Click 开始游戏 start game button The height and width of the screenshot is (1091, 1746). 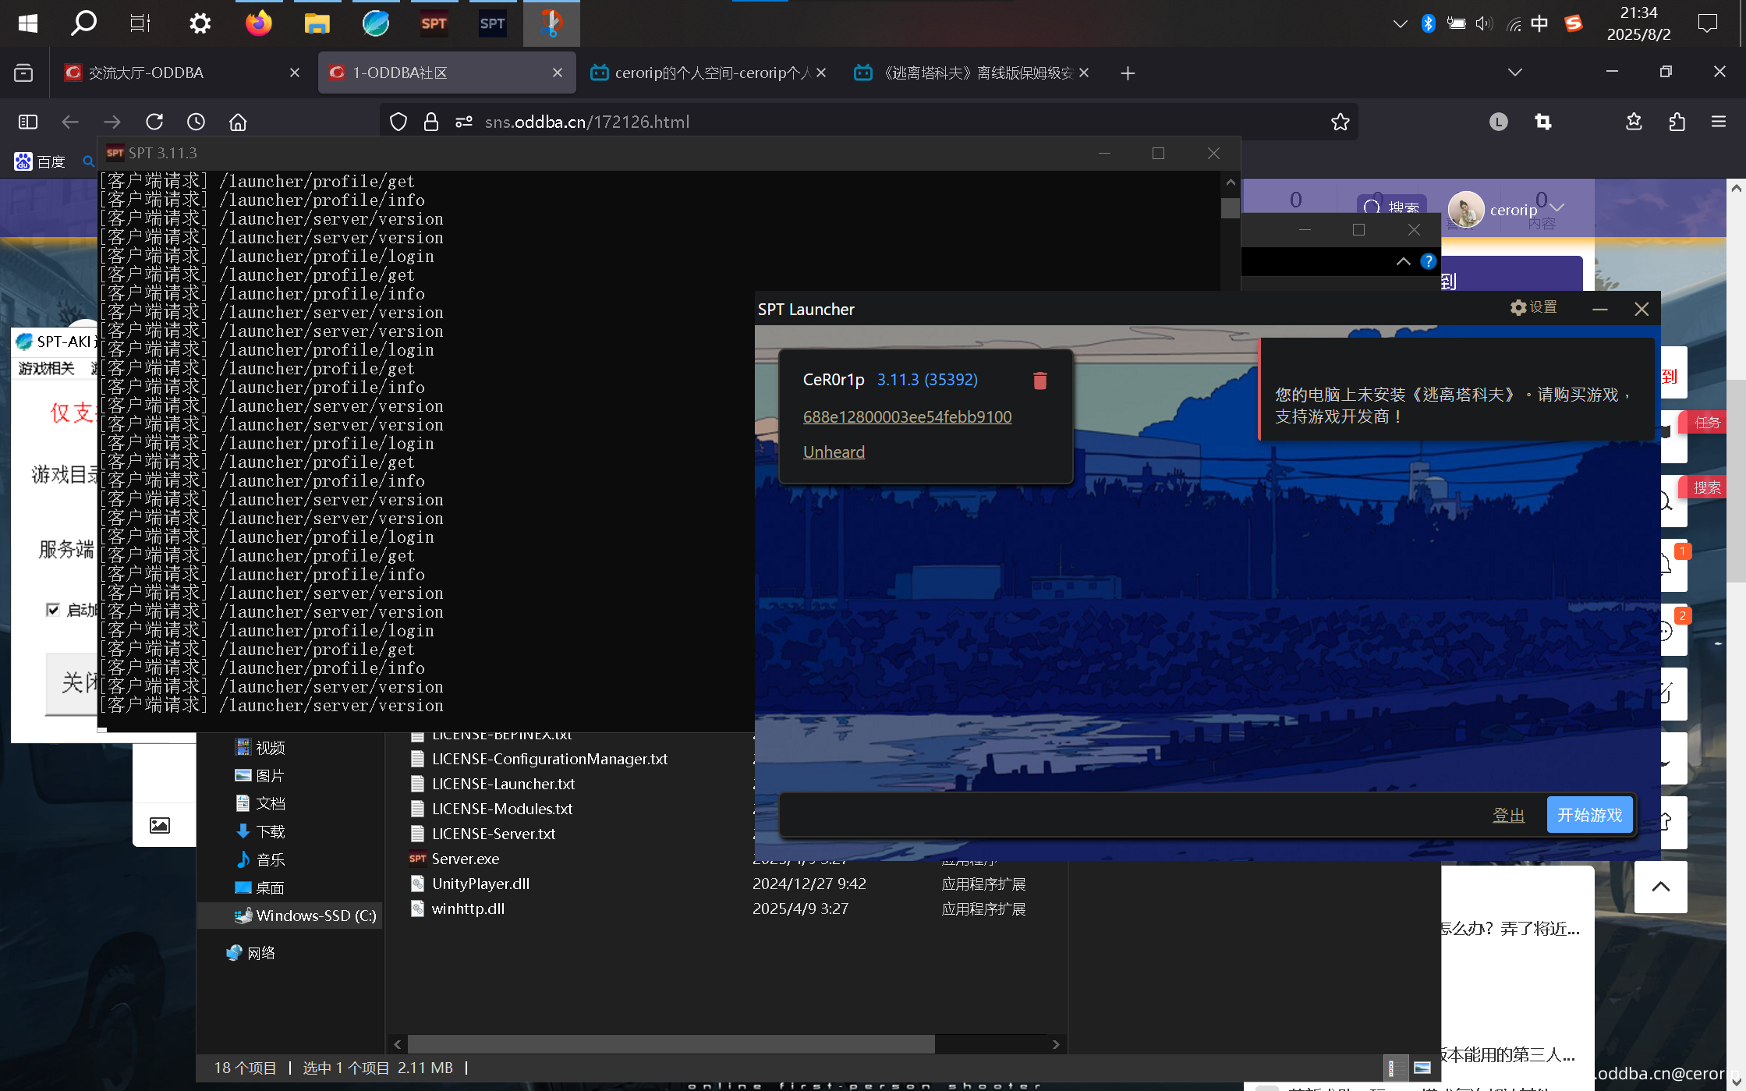pos(1589,815)
